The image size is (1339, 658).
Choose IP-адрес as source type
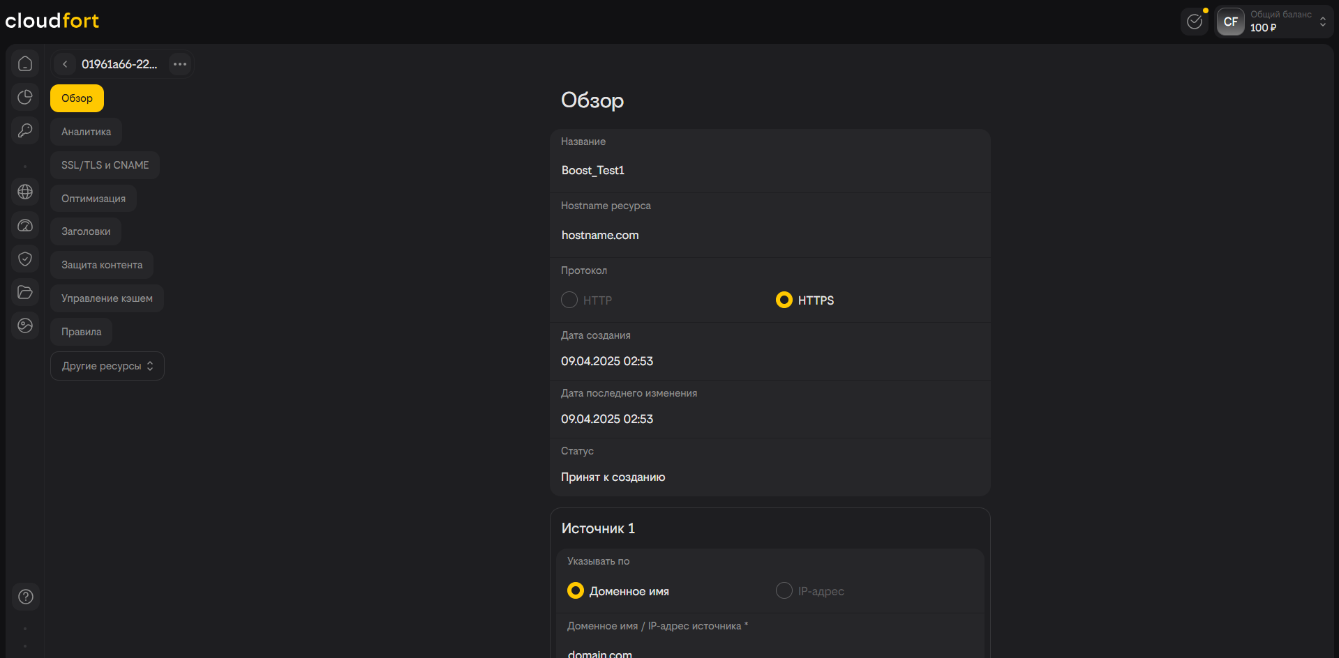click(784, 590)
